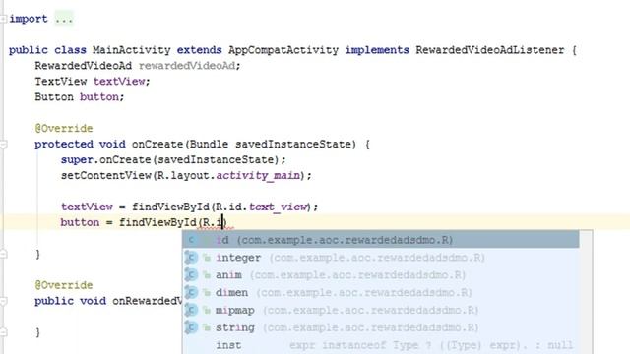The image size is (630, 354).
Task: Click the class icon beside 'anim'
Action: pyautogui.click(x=191, y=275)
